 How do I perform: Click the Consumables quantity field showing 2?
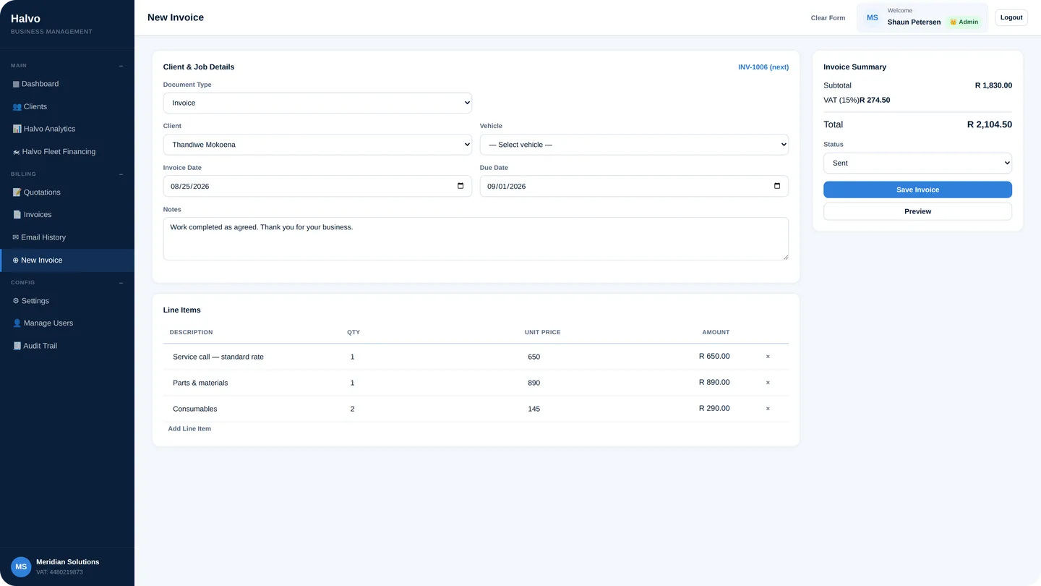tap(429, 409)
